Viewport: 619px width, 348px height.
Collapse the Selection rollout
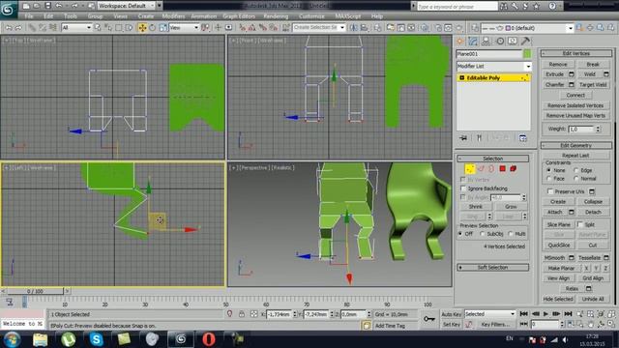(x=492, y=159)
